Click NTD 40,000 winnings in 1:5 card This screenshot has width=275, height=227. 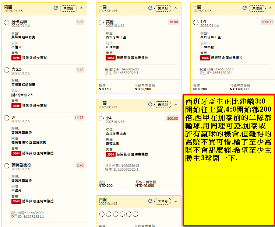239,89
